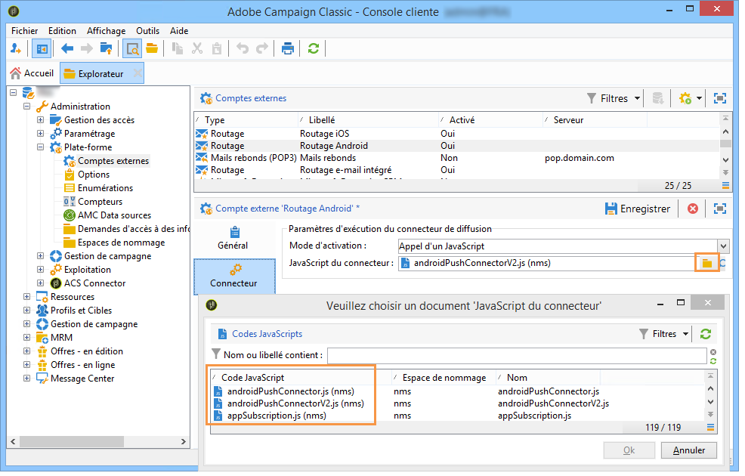
Task: Click the cut scissors toolbar icon
Action: (196, 48)
